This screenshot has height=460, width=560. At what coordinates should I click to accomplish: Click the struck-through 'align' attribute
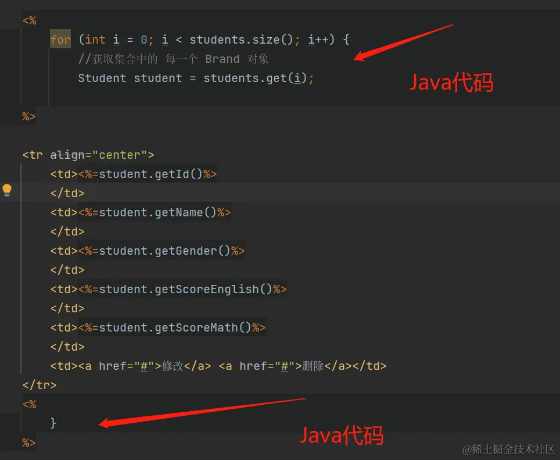pyautogui.click(x=67, y=155)
